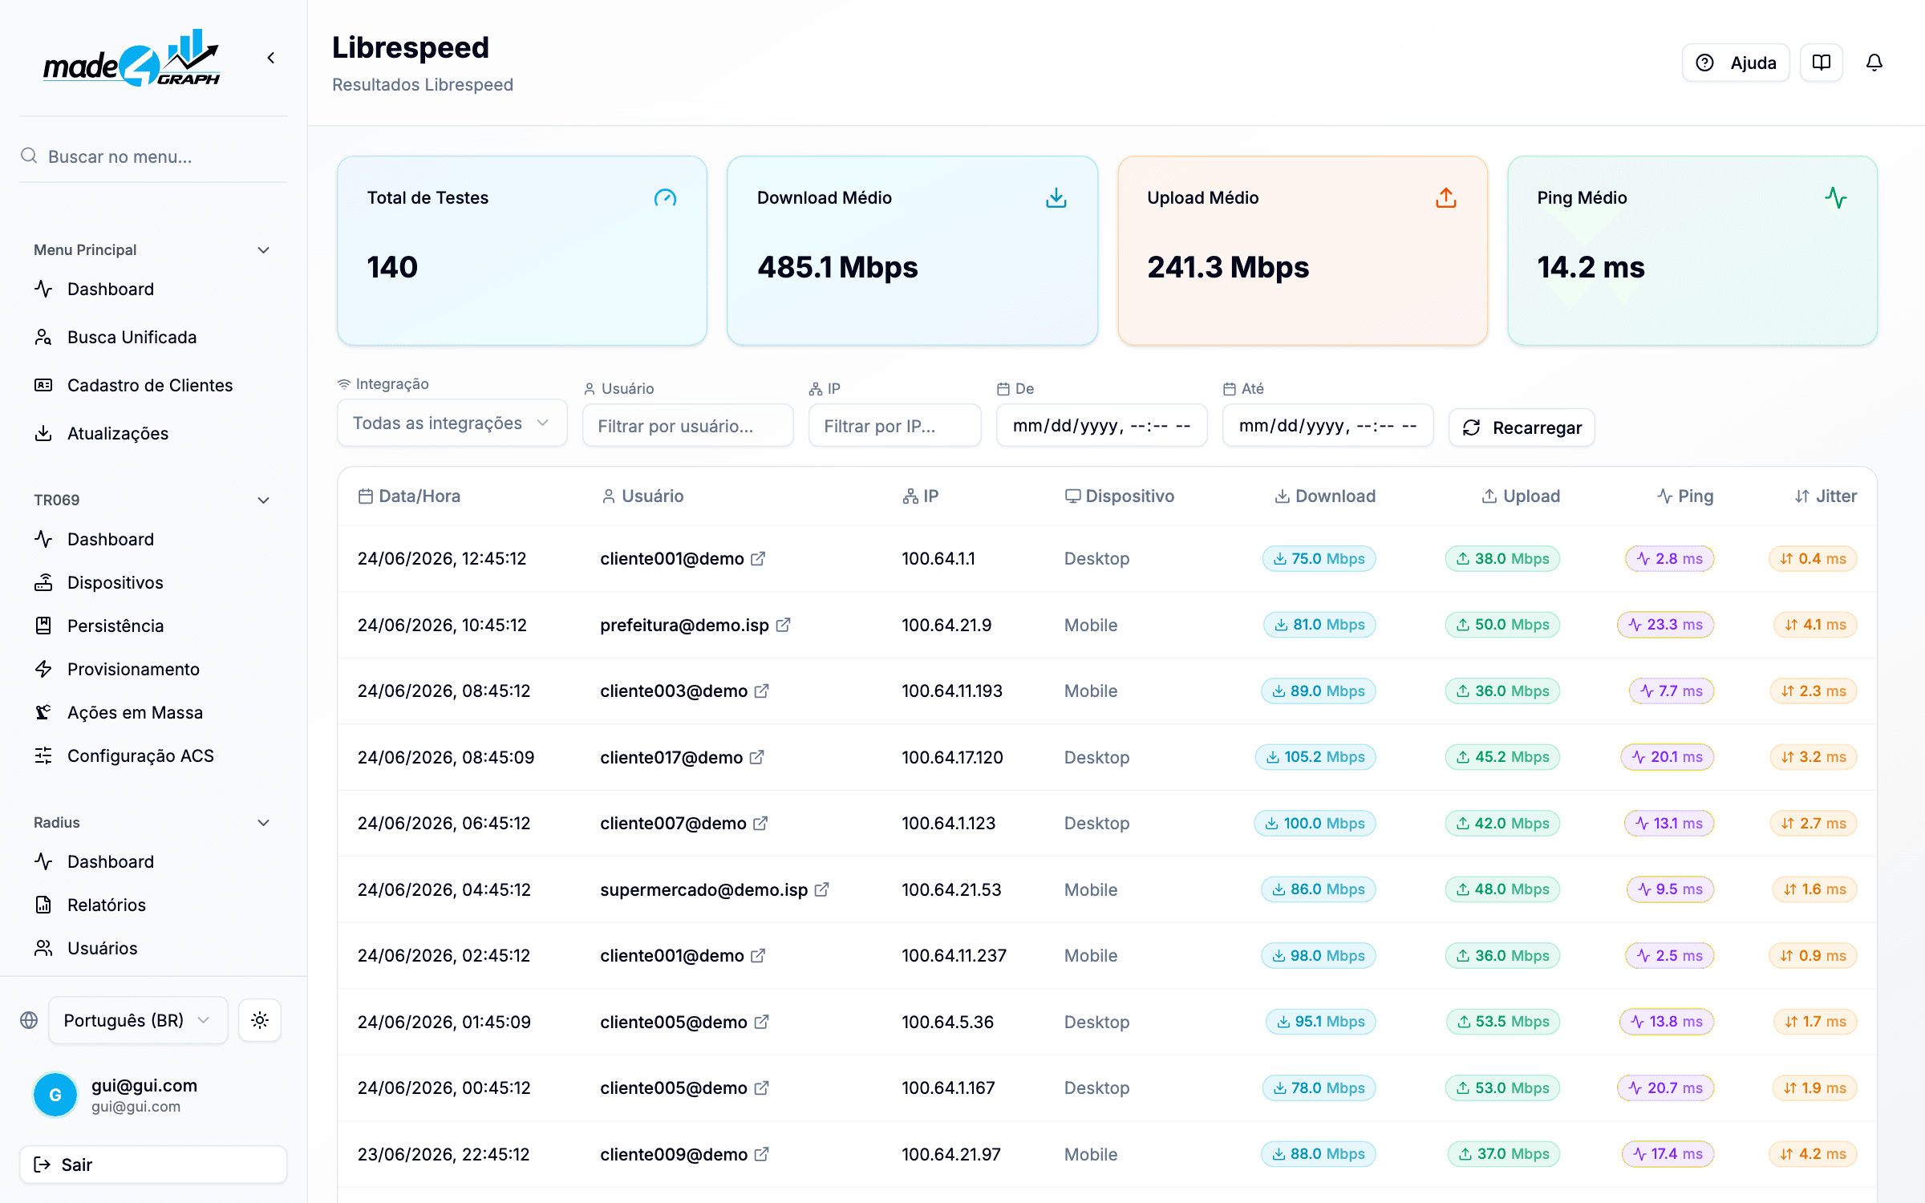Click the Ajuda help button
This screenshot has width=1925, height=1203.
click(1735, 63)
